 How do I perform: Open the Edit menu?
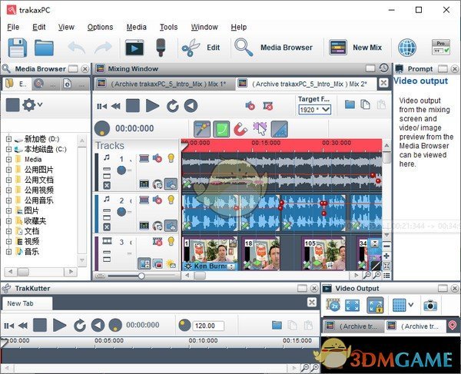tap(39, 27)
